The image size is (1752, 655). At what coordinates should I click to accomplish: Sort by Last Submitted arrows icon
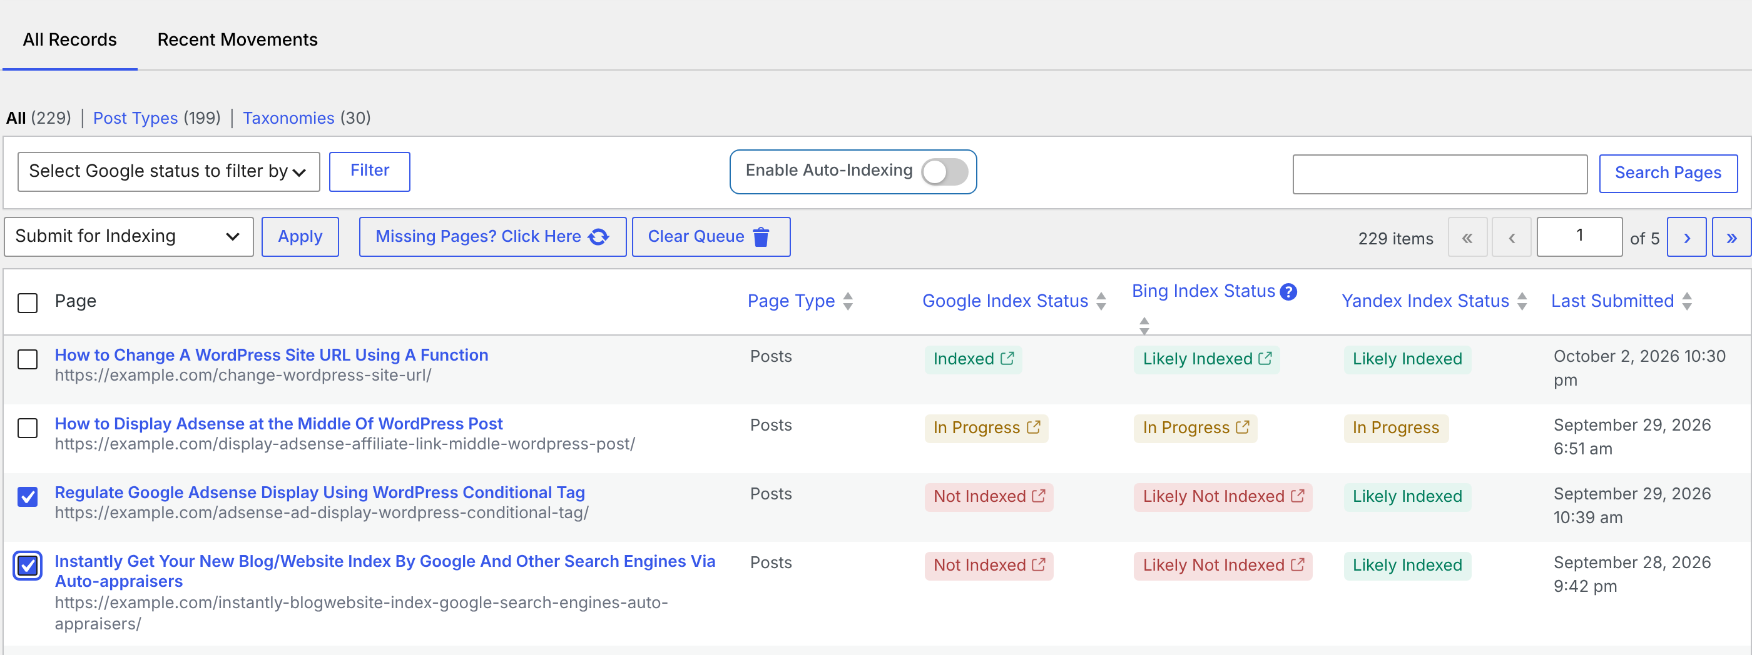[1686, 301]
